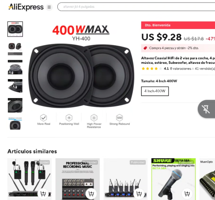Open the Professional Recording Music mixer item
This screenshot has height=200, width=215.
(x=78, y=179)
